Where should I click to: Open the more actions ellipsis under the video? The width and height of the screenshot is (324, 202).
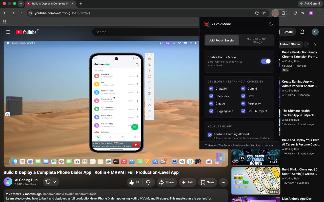click(223, 182)
